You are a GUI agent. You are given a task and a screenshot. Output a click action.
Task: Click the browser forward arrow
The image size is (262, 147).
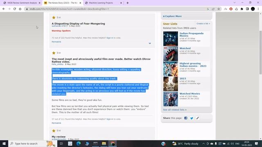coord(9,9)
